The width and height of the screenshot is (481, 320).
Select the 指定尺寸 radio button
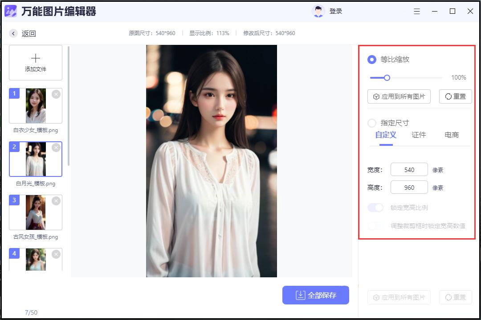pyautogui.click(x=372, y=123)
